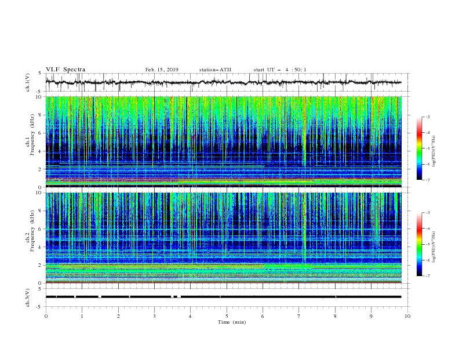This screenshot has height=355, width=459.
Task: Click the ch.2 spectrogram color bar
Action: click(420, 244)
